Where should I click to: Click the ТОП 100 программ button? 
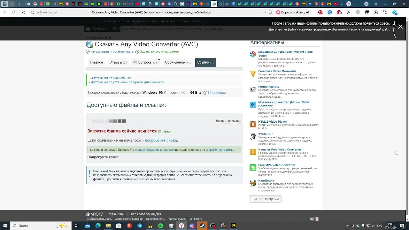point(265,199)
